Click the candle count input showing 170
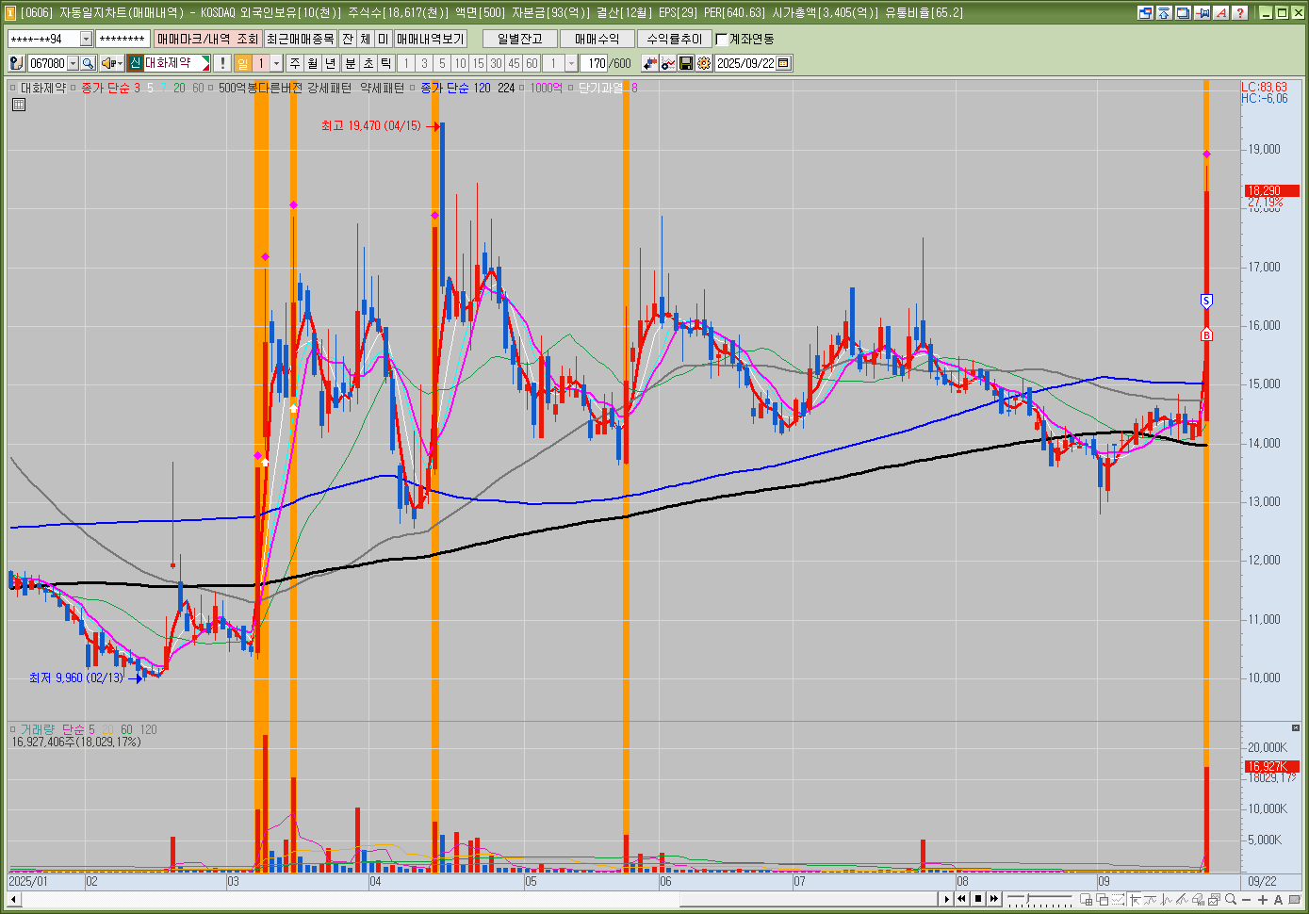The height and width of the screenshot is (914, 1309). (594, 63)
